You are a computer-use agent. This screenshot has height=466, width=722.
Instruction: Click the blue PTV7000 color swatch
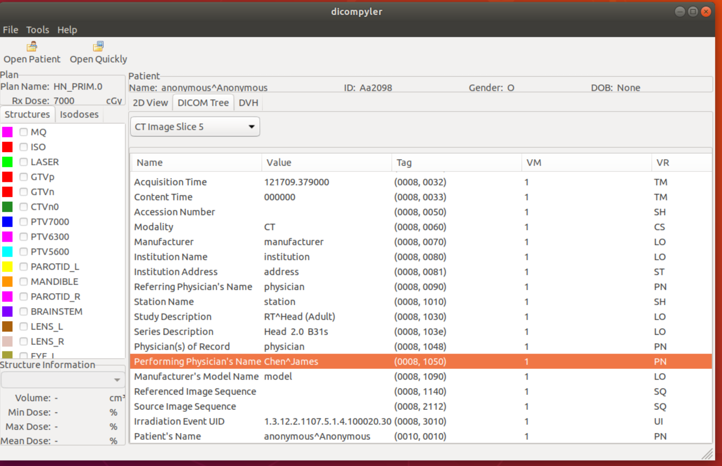(7, 221)
